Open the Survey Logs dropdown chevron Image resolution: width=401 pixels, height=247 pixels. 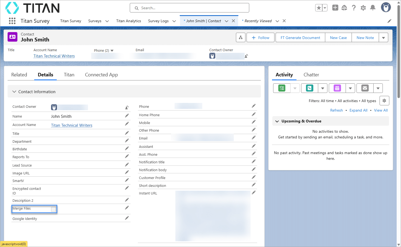174,21
